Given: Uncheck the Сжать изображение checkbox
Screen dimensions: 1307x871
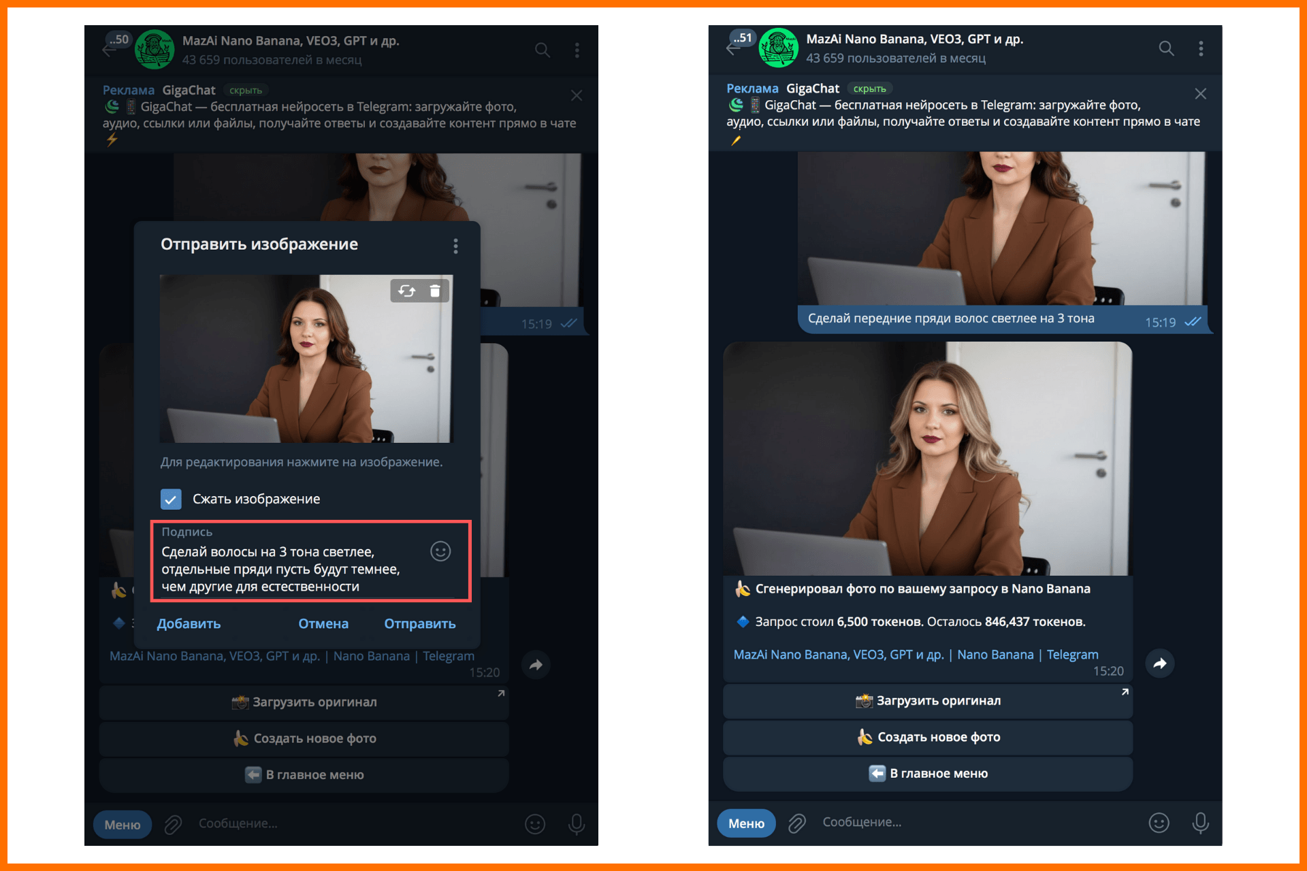Looking at the screenshot, I should 171,499.
